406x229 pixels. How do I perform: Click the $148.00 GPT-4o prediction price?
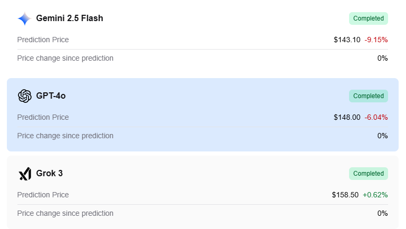tap(347, 117)
